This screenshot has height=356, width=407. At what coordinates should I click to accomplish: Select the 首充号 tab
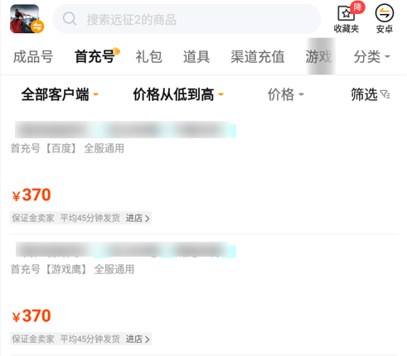pyautogui.click(x=94, y=57)
